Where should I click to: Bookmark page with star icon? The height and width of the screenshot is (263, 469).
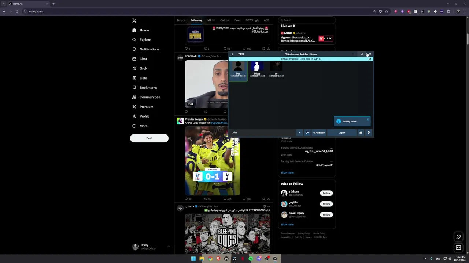[x=386, y=11]
